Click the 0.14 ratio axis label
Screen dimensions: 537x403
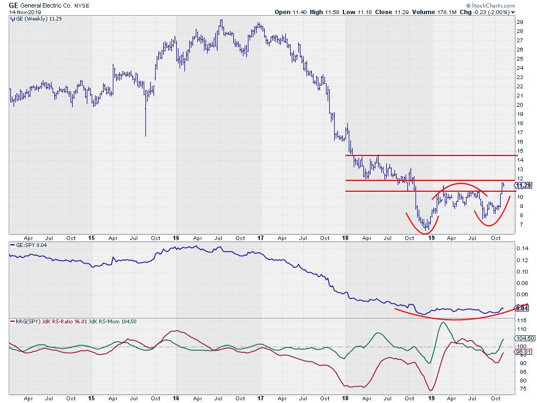pos(522,249)
